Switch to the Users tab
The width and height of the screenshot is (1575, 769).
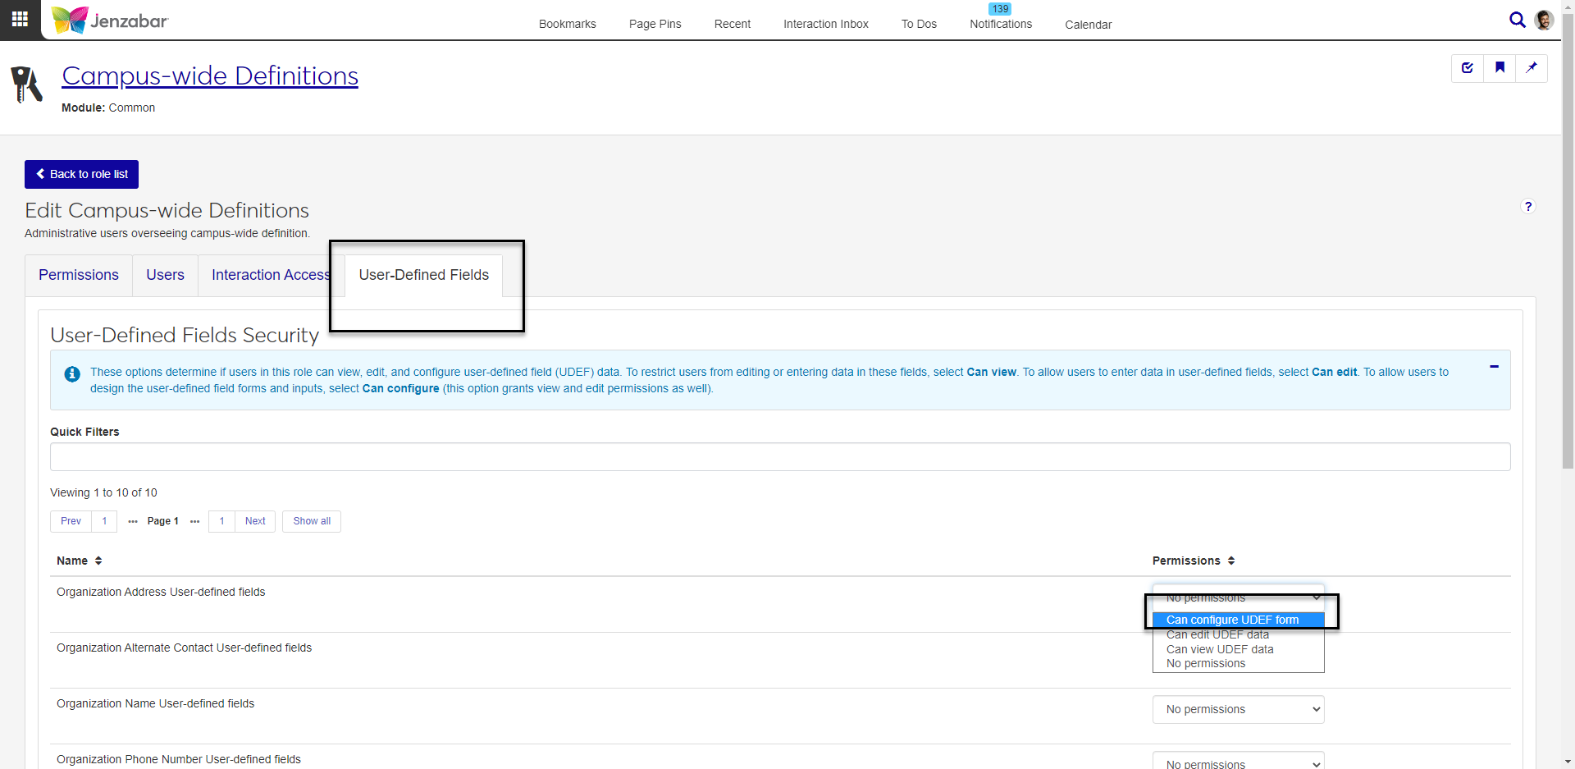(x=165, y=275)
